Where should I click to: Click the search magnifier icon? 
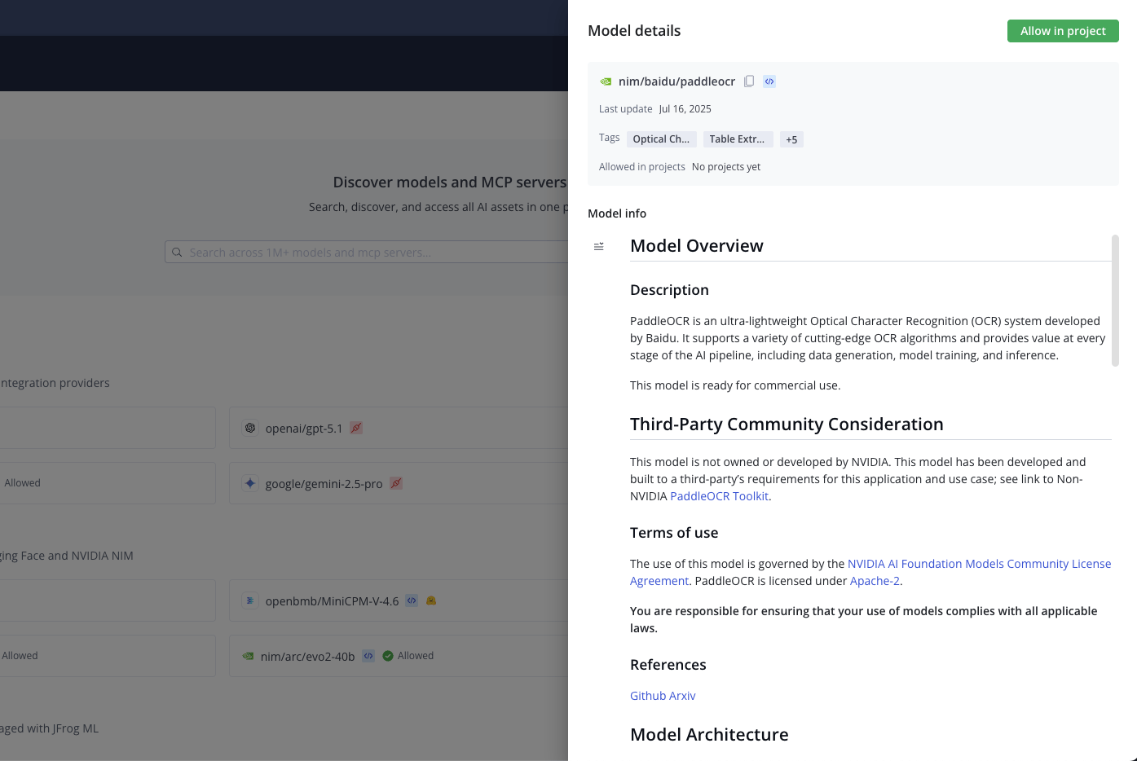click(x=177, y=253)
